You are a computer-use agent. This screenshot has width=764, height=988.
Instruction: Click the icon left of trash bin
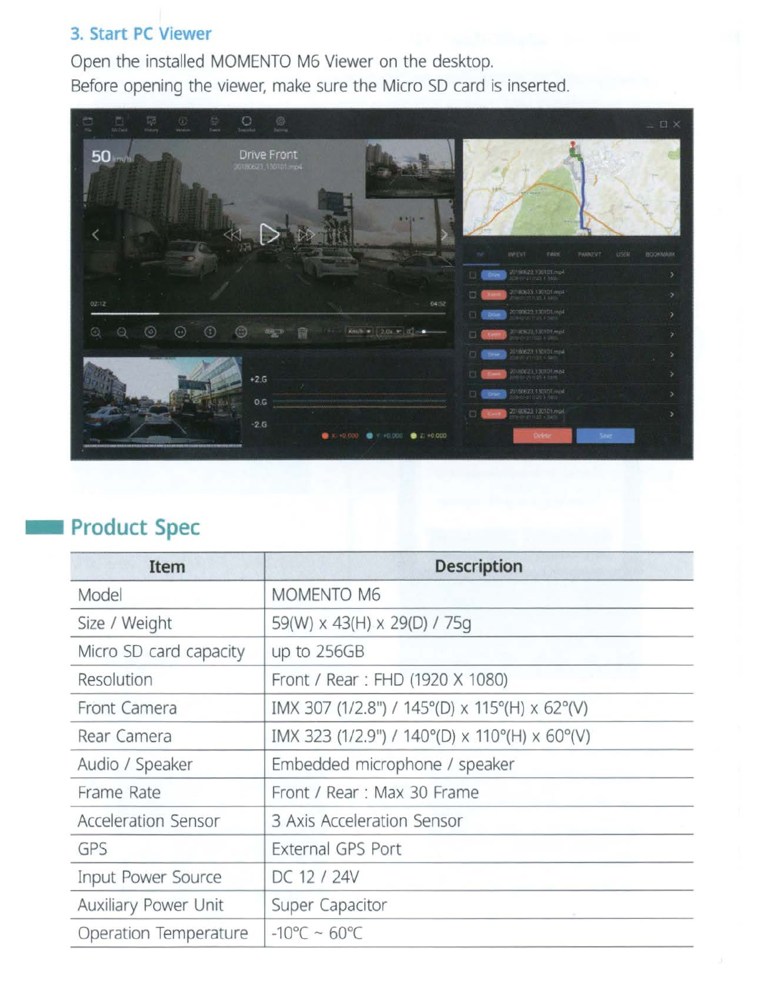pos(274,332)
